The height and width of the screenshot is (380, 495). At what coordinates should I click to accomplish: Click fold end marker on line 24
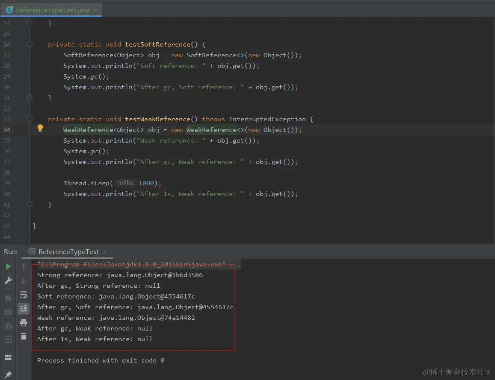coord(30,23)
